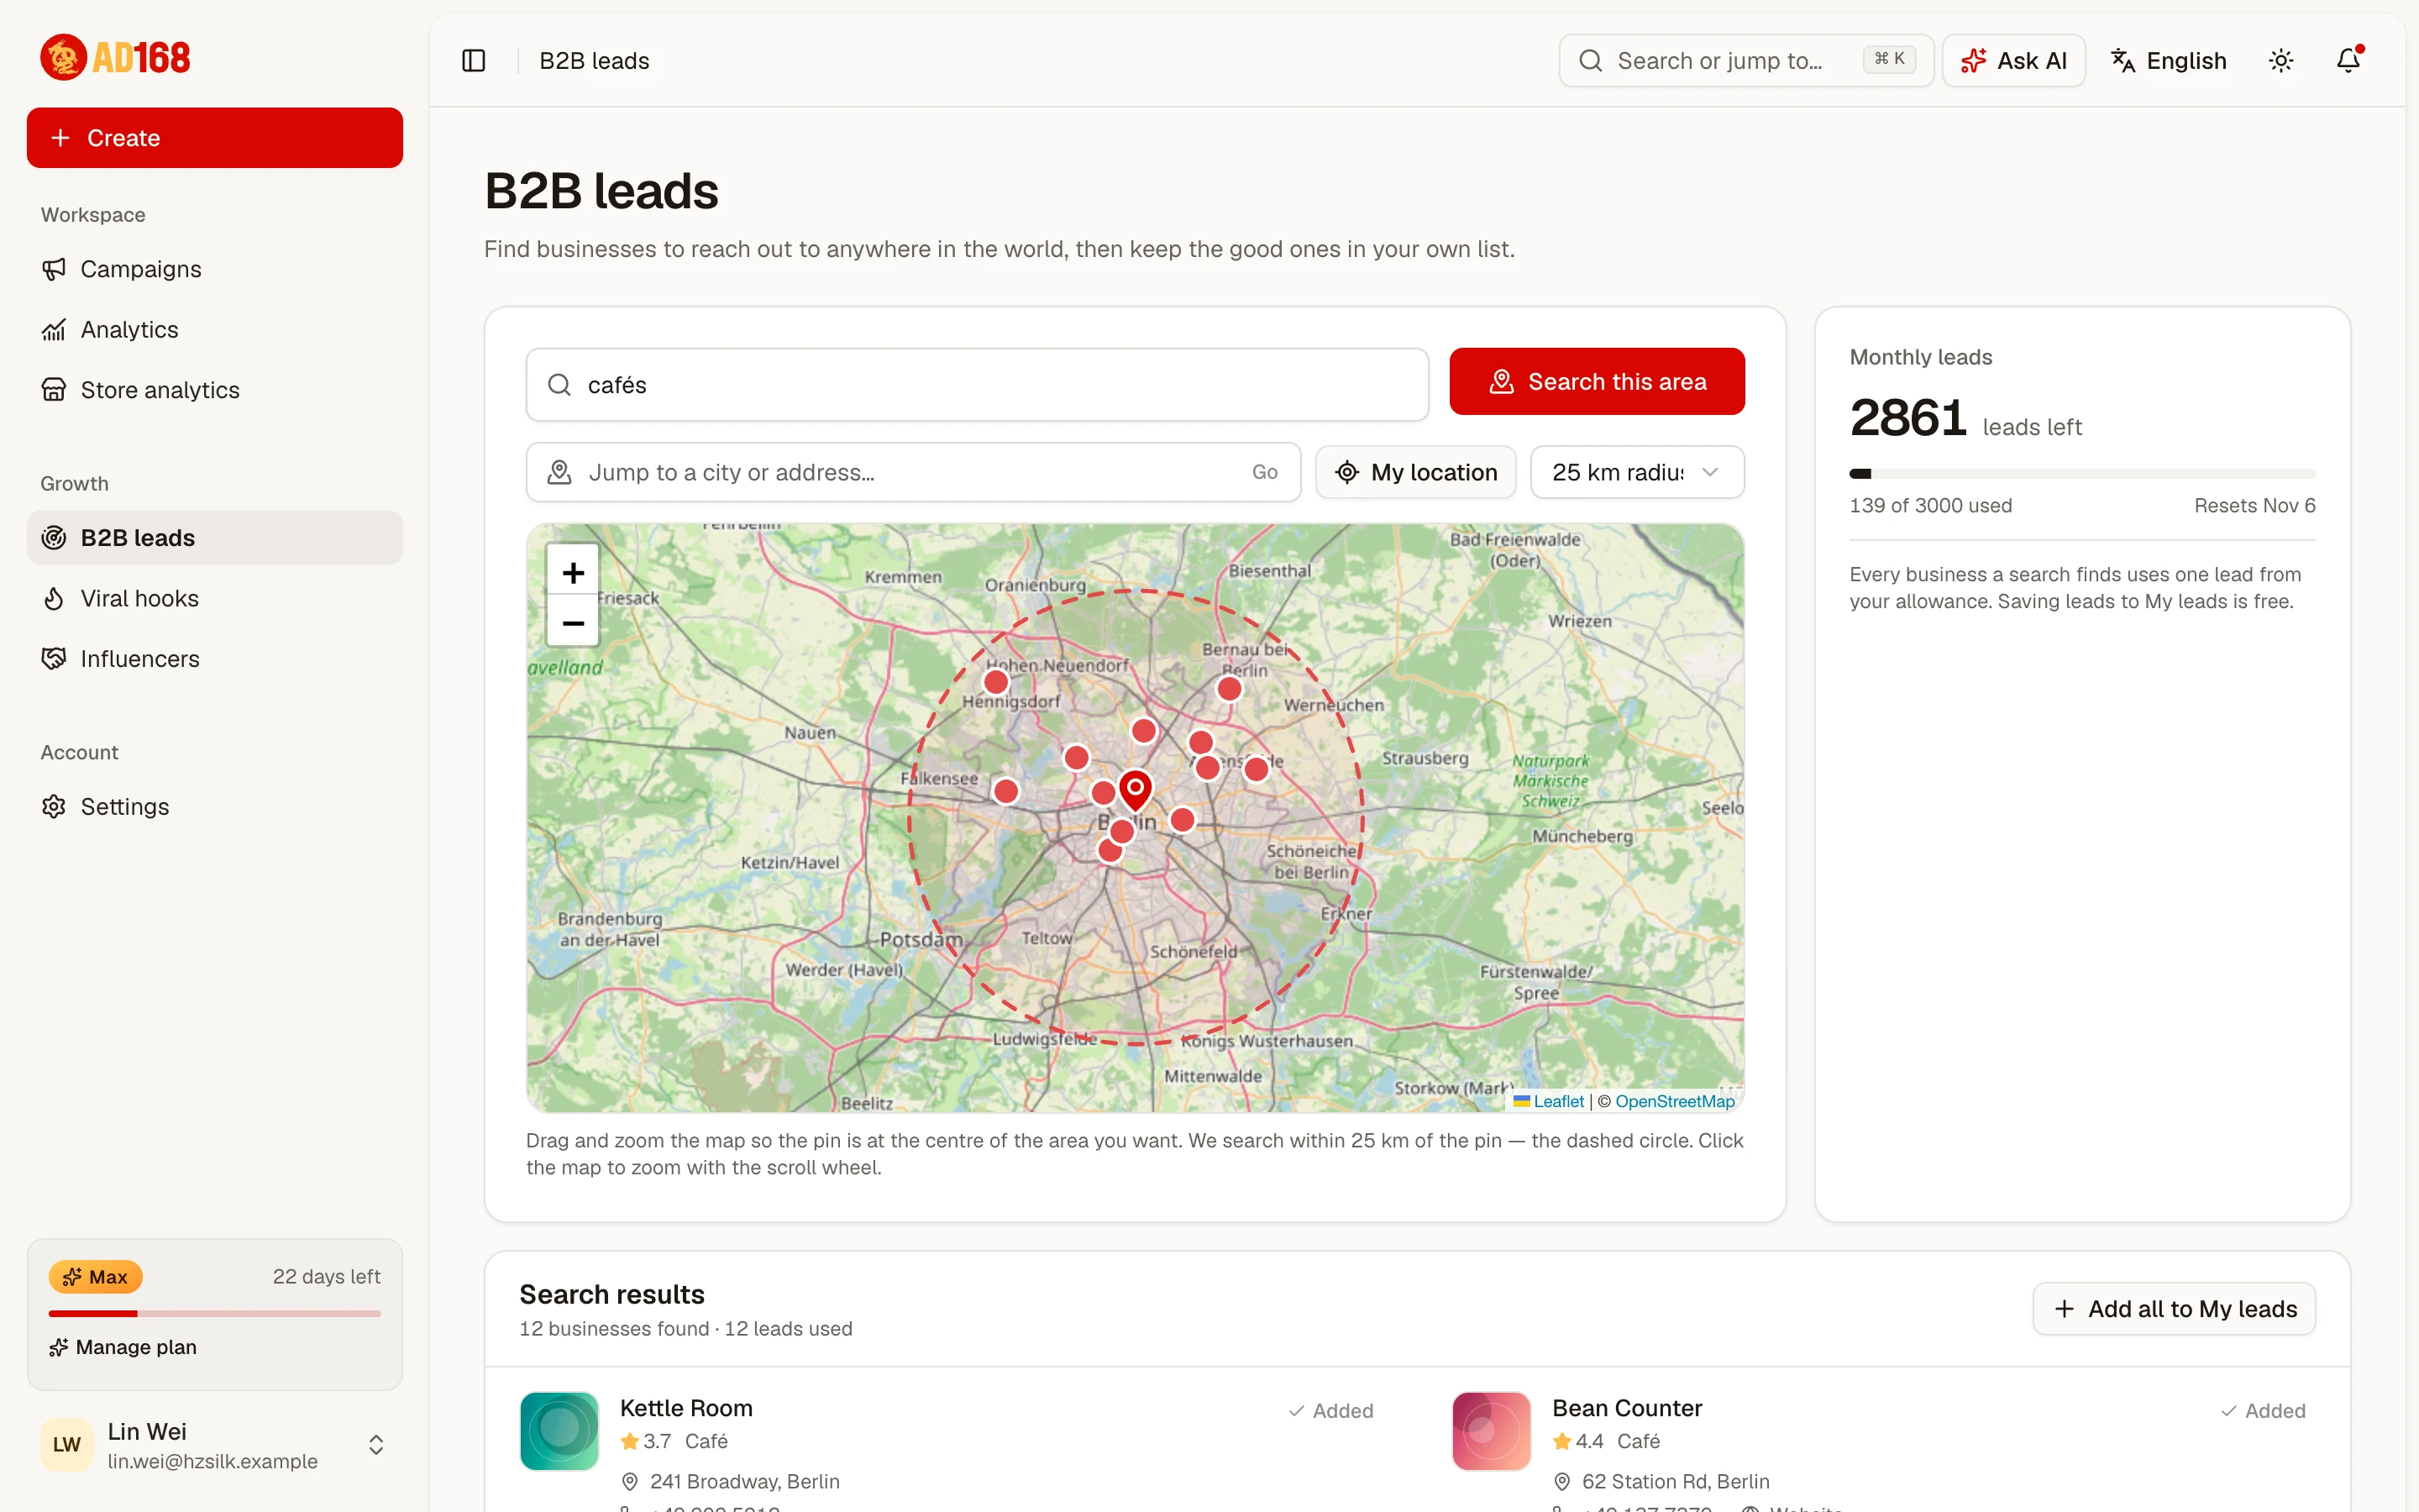The height and width of the screenshot is (1512, 2419).
Task: Focus the Search or jump to field
Action: pos(1745,61)
